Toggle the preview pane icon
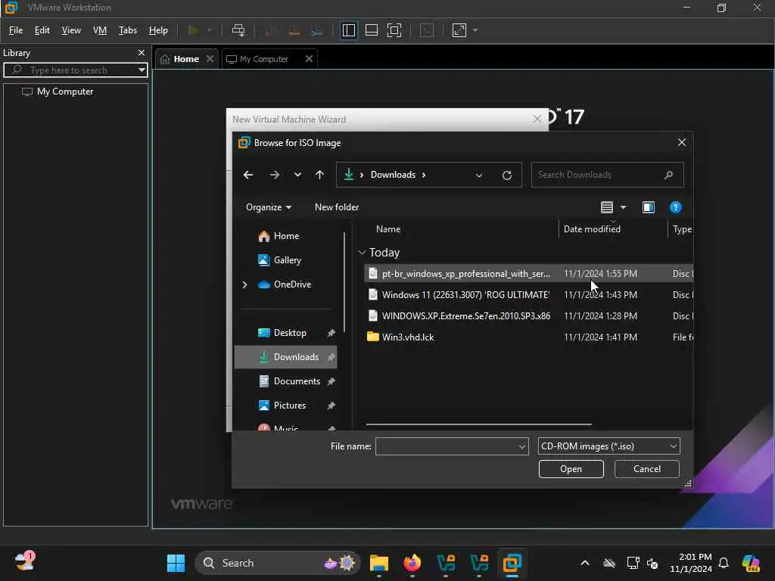Viewport: 775px width, 581px height. point(648,207)
